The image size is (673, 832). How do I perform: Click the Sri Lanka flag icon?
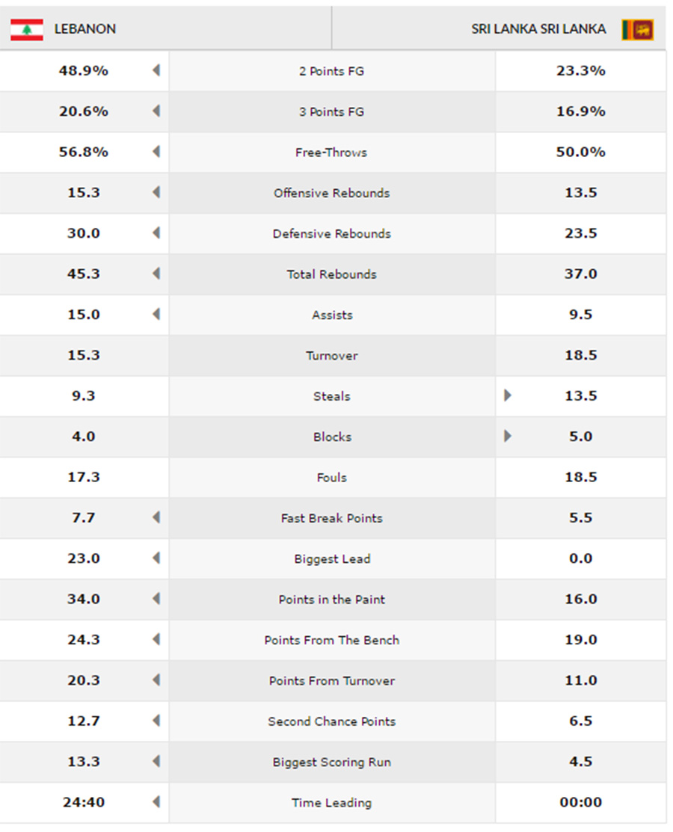click(637, 30)
